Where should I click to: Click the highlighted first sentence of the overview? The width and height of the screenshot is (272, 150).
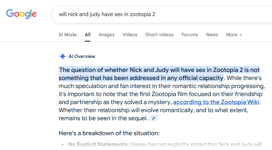[159, 74]
